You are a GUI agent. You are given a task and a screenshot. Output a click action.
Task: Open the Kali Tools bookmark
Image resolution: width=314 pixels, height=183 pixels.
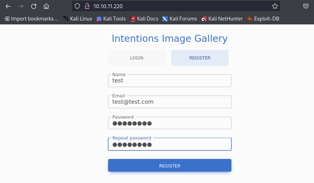tap(111, 19)
